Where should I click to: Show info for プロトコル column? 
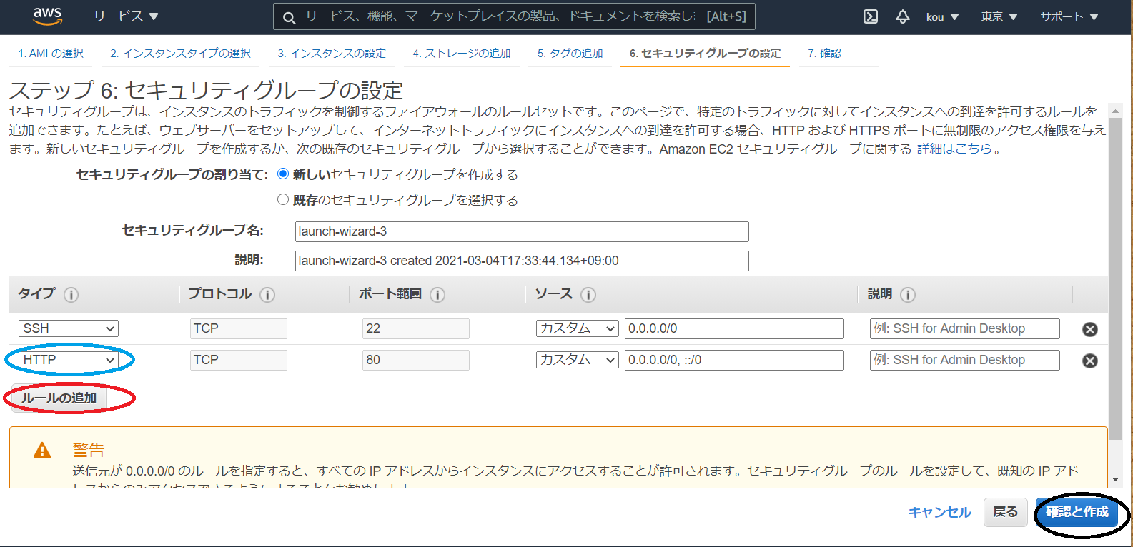[267, 294]
